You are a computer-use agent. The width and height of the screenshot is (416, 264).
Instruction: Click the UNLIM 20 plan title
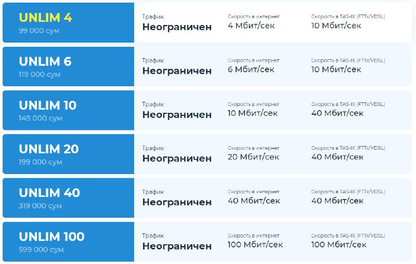tap(49, 149)
